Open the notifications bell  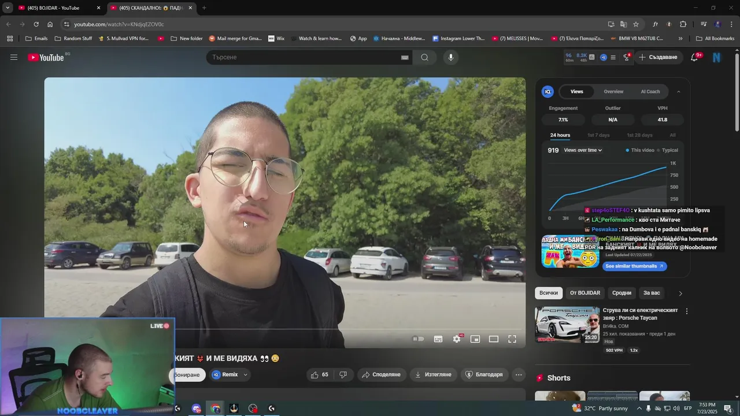click(694, 57)
